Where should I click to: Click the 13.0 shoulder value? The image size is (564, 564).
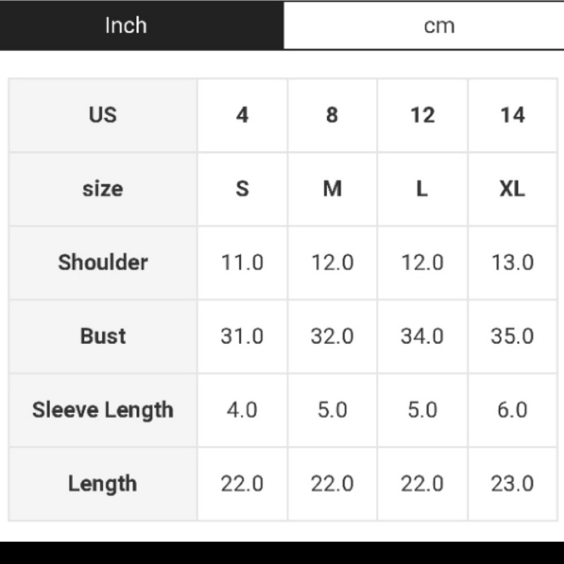pyautogui.click(x=512, y=262)
